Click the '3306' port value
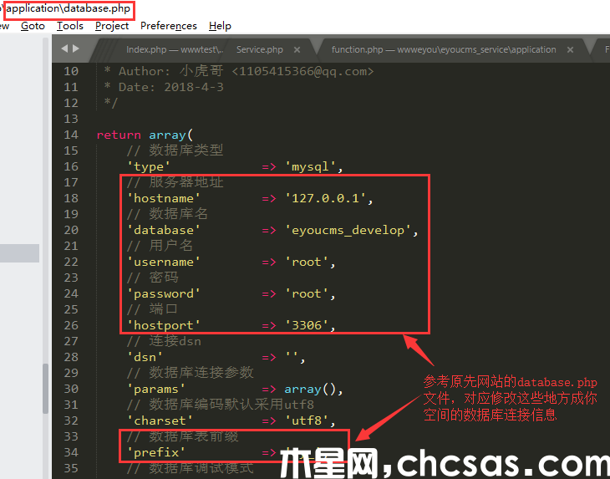The width and height of the screenshot is (610, 479). (x=307, y=325)
